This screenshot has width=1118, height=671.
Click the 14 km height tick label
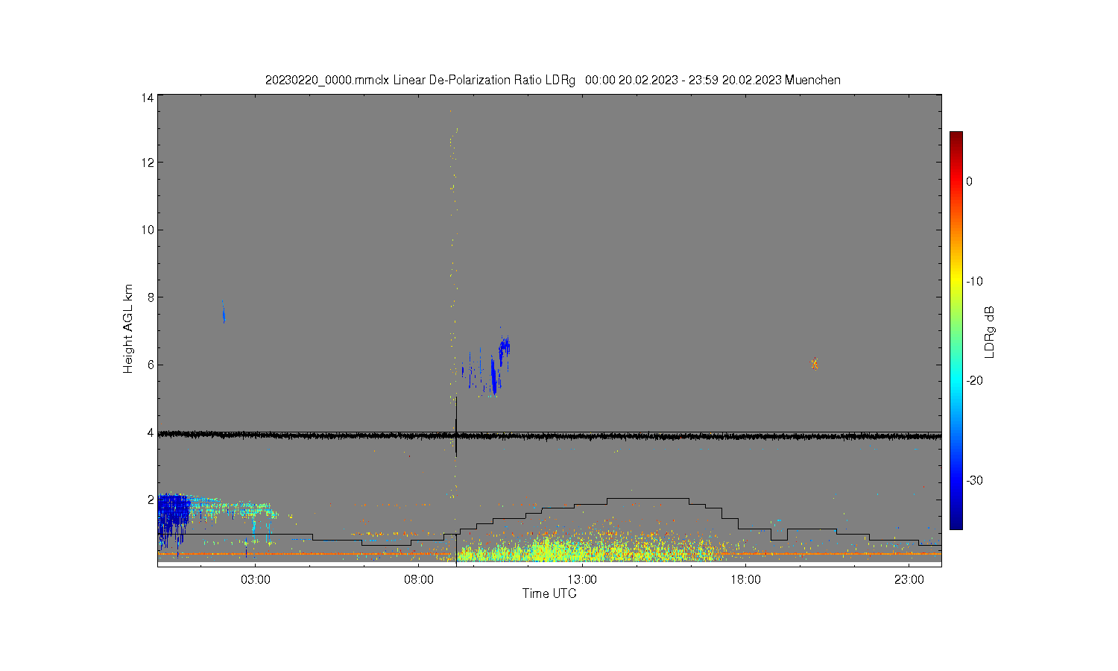(x=148, y=98)
